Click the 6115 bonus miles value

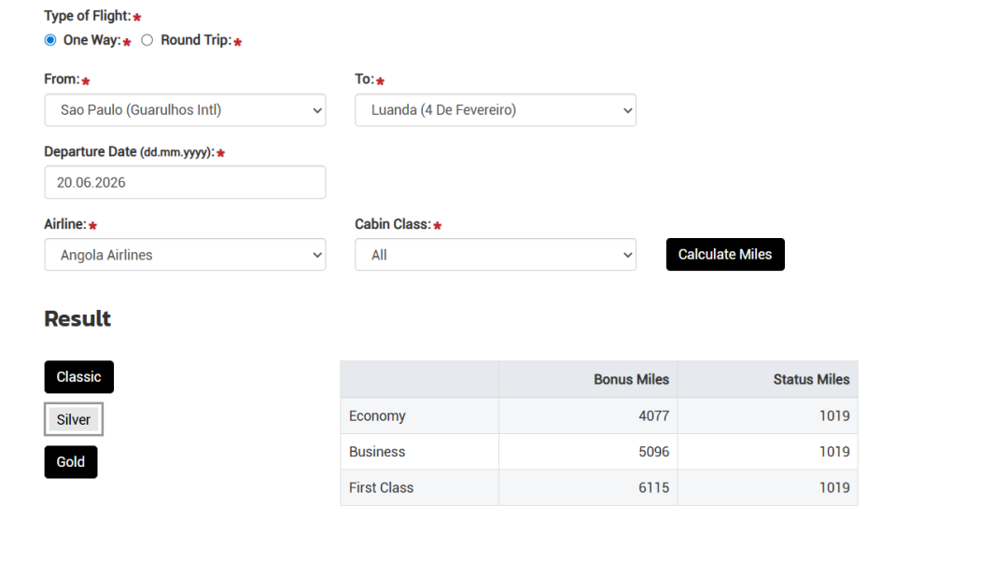pos(653,488)
